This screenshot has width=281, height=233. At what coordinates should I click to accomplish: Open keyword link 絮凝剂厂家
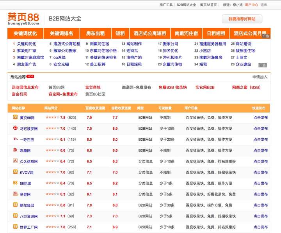(27, 51)
